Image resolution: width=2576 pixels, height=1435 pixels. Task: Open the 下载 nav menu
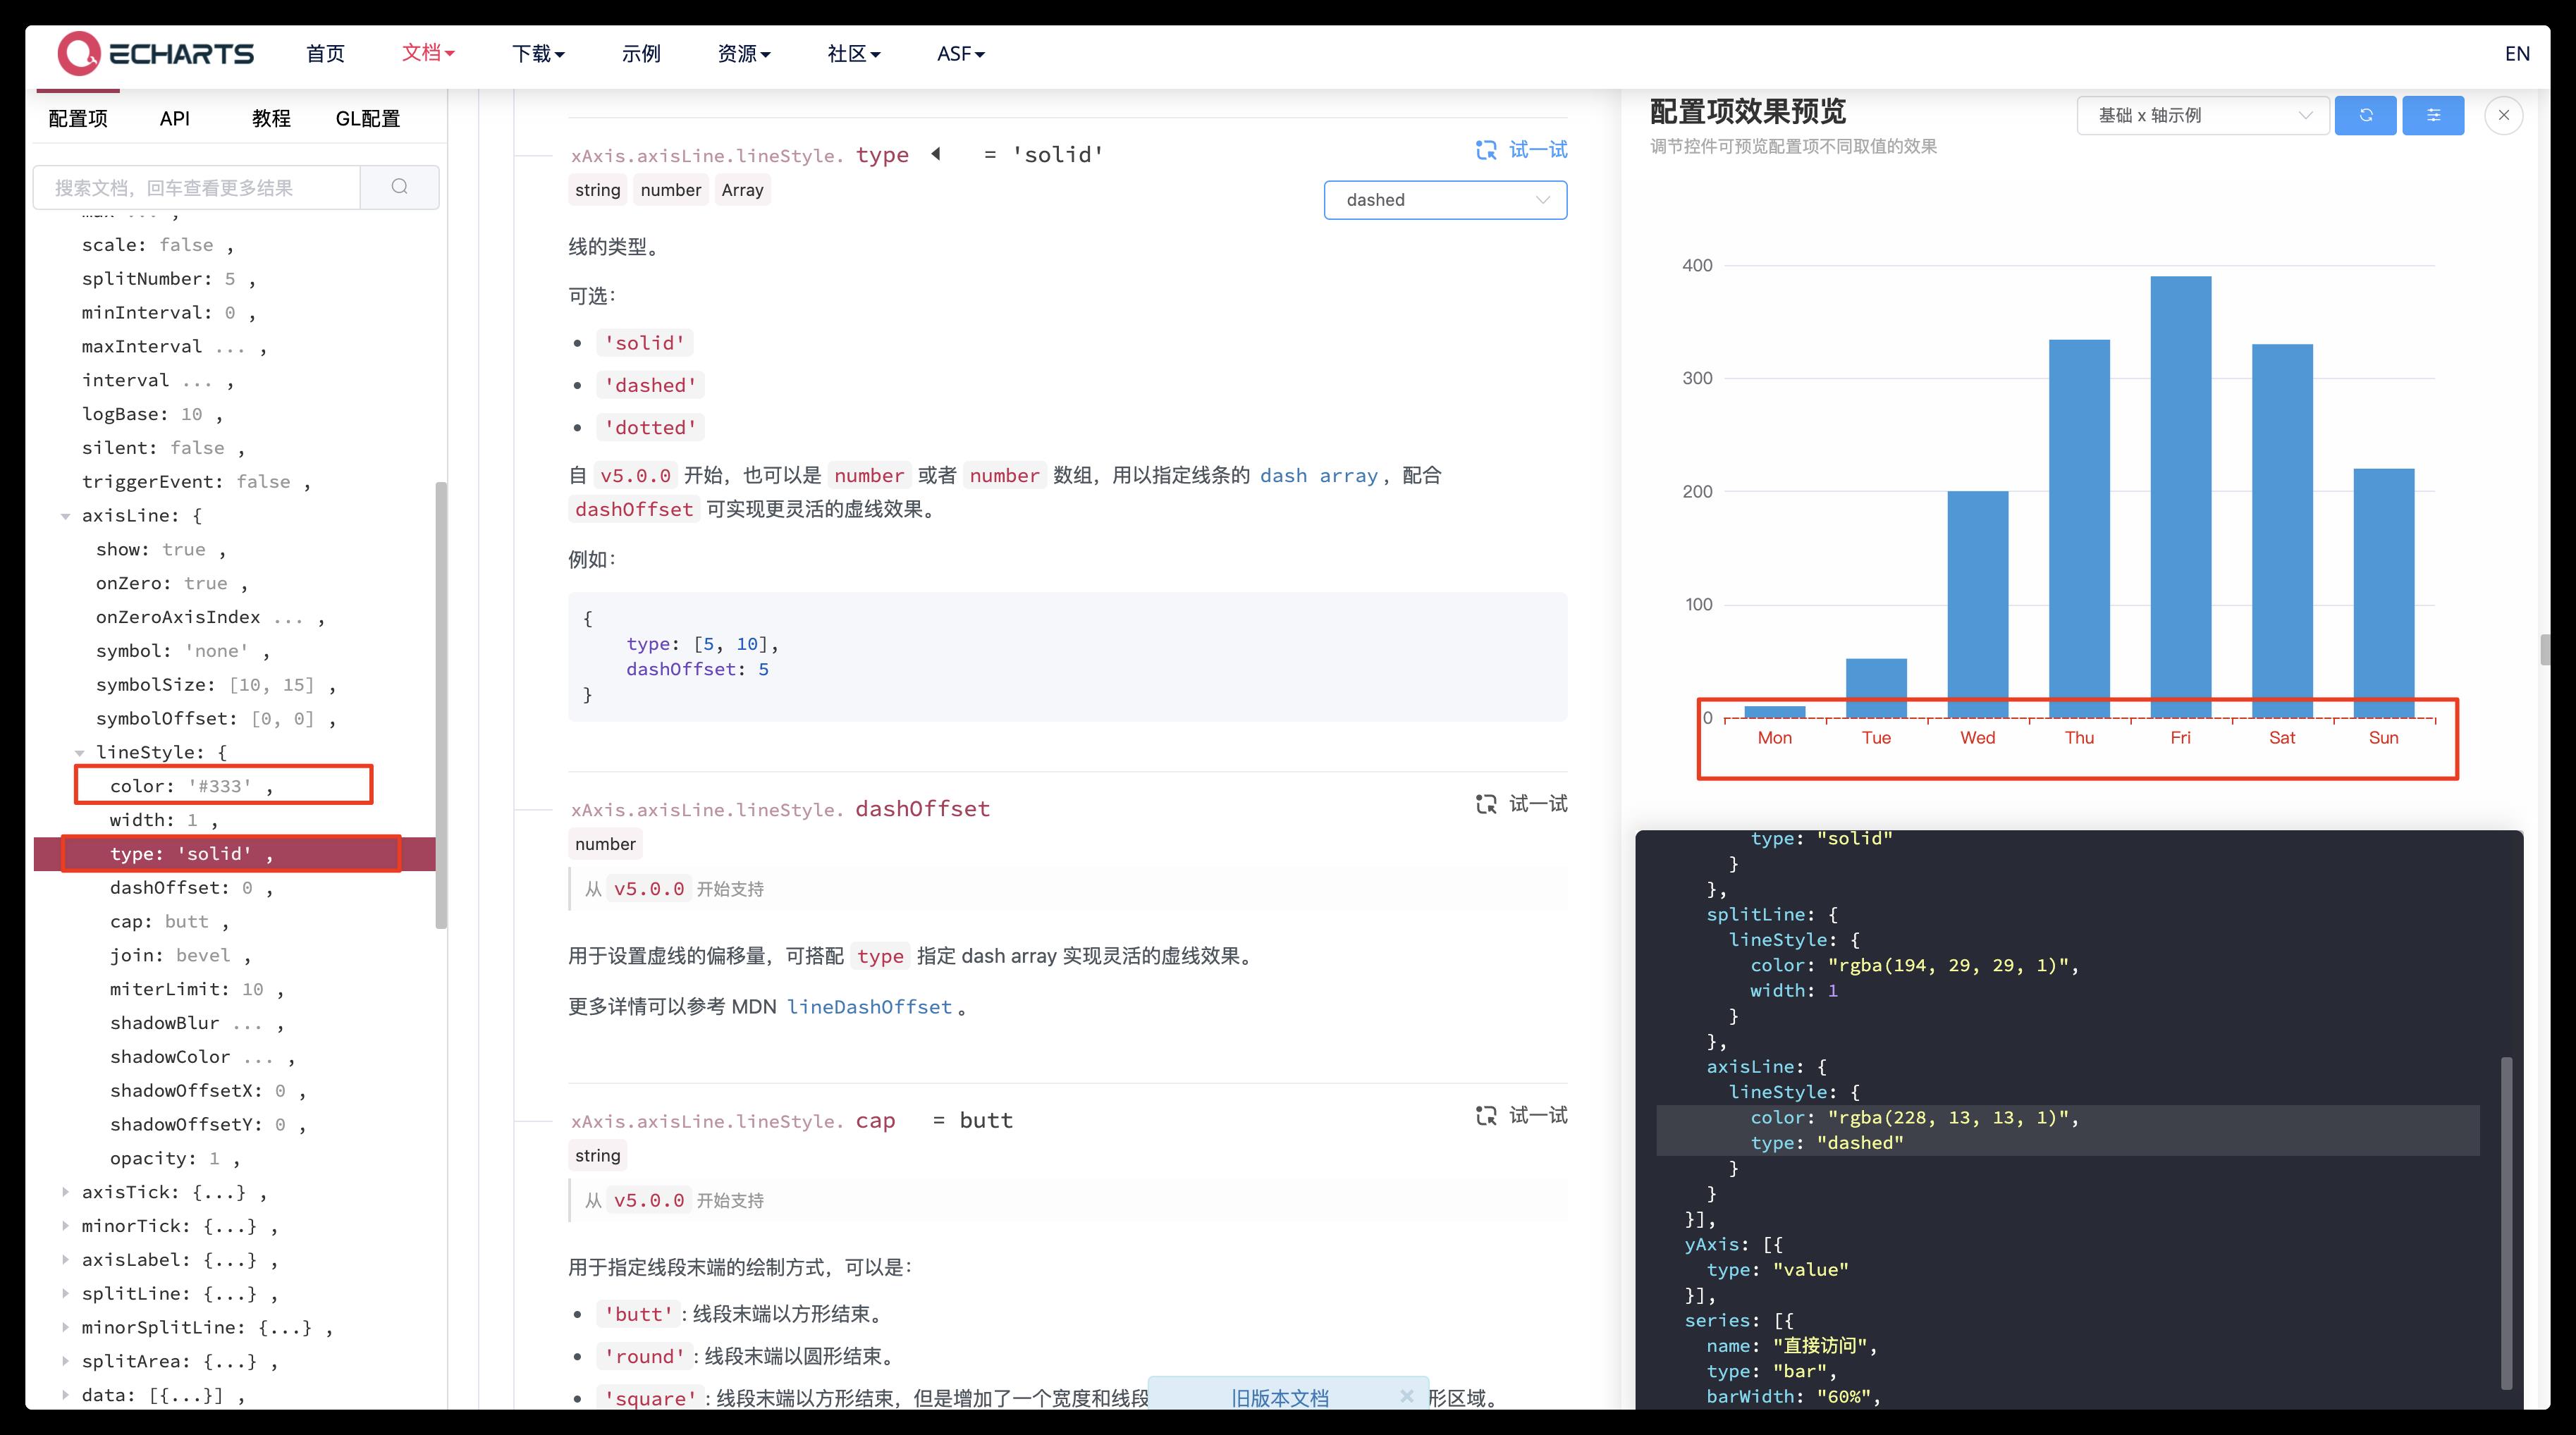coord(538,54)
